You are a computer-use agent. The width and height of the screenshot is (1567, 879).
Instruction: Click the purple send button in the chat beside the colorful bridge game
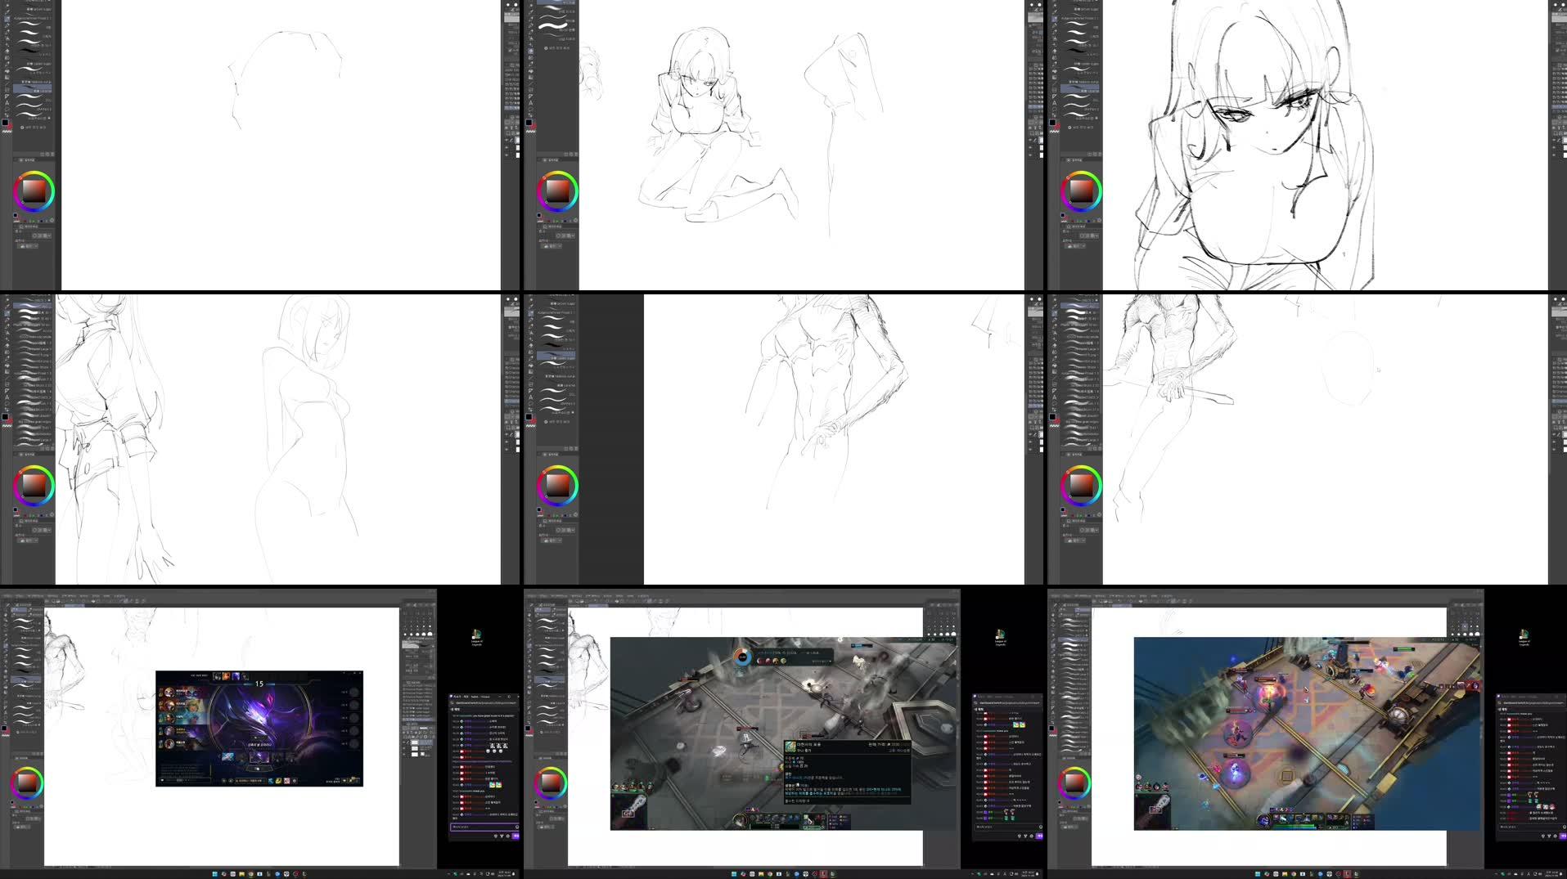[x=1563, y=836]
